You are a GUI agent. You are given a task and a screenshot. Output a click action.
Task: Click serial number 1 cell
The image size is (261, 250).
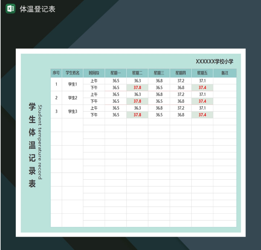tap(56, 84)
